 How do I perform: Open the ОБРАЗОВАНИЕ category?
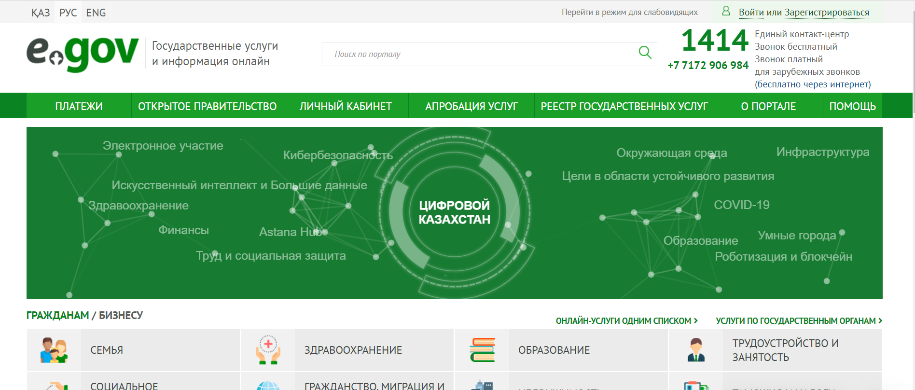[561, 350]
